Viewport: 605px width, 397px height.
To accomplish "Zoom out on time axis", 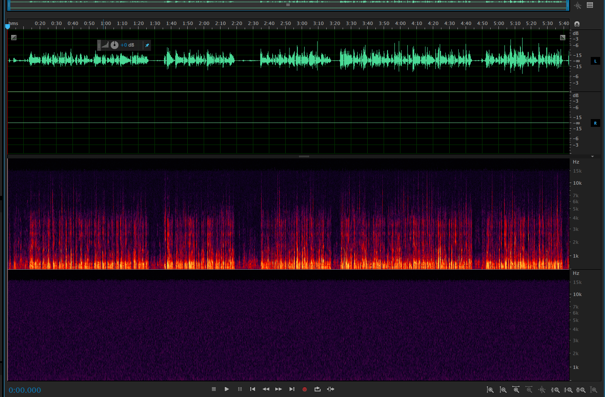I will 529,390.
